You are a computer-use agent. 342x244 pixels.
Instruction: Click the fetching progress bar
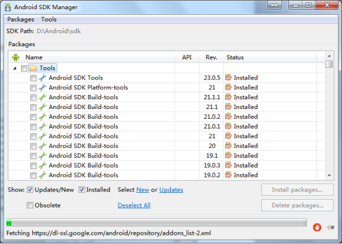coord(156,222)
